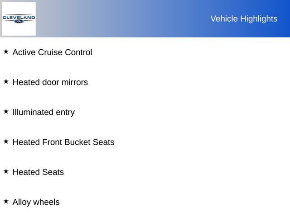Click the Vehicle Highlights heading
Screen dimensions: 290x217
(x=244, y=19)
